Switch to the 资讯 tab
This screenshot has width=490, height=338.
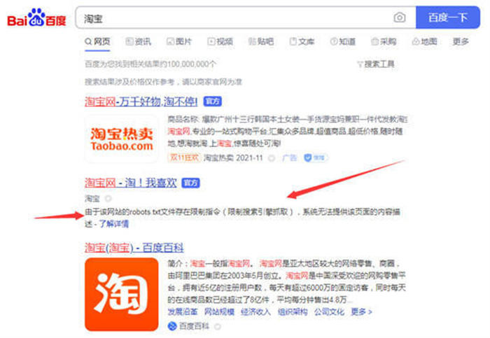(138, 41)
